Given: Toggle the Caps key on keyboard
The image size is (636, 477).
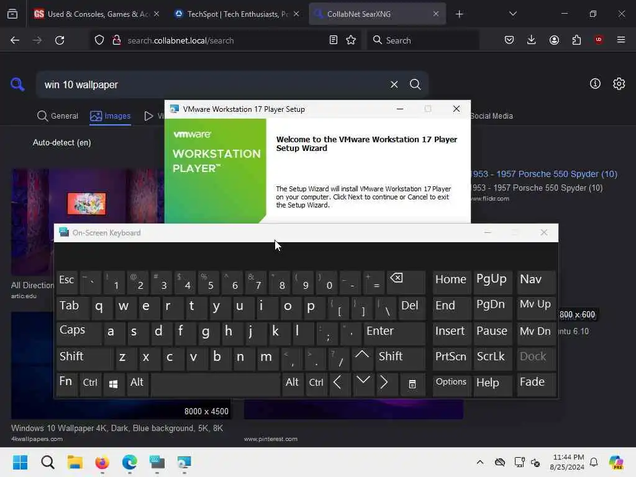Looking at the screenshot, I should pyautogui.click(x=79, y=333).
